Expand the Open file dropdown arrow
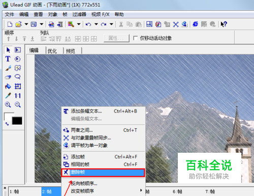Image resolution: width=254 pixels, height=196 pixels. [26, 24]
